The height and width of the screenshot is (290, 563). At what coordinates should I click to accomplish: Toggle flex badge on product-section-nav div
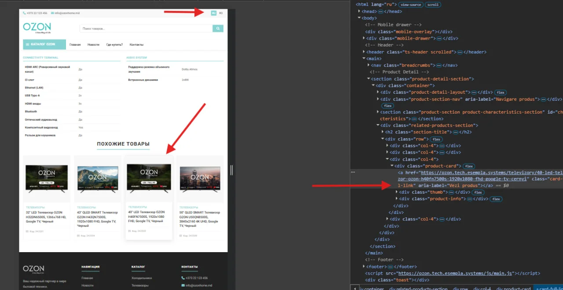coord(388,106)
